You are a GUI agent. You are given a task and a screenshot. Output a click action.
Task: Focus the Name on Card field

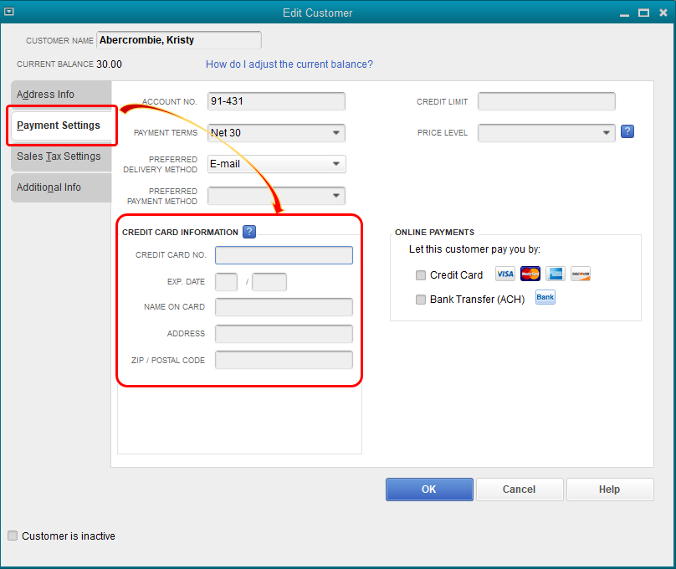click(284, 307)
